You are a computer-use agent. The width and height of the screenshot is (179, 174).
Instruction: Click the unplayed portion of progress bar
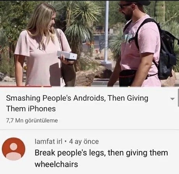point(115,87)
